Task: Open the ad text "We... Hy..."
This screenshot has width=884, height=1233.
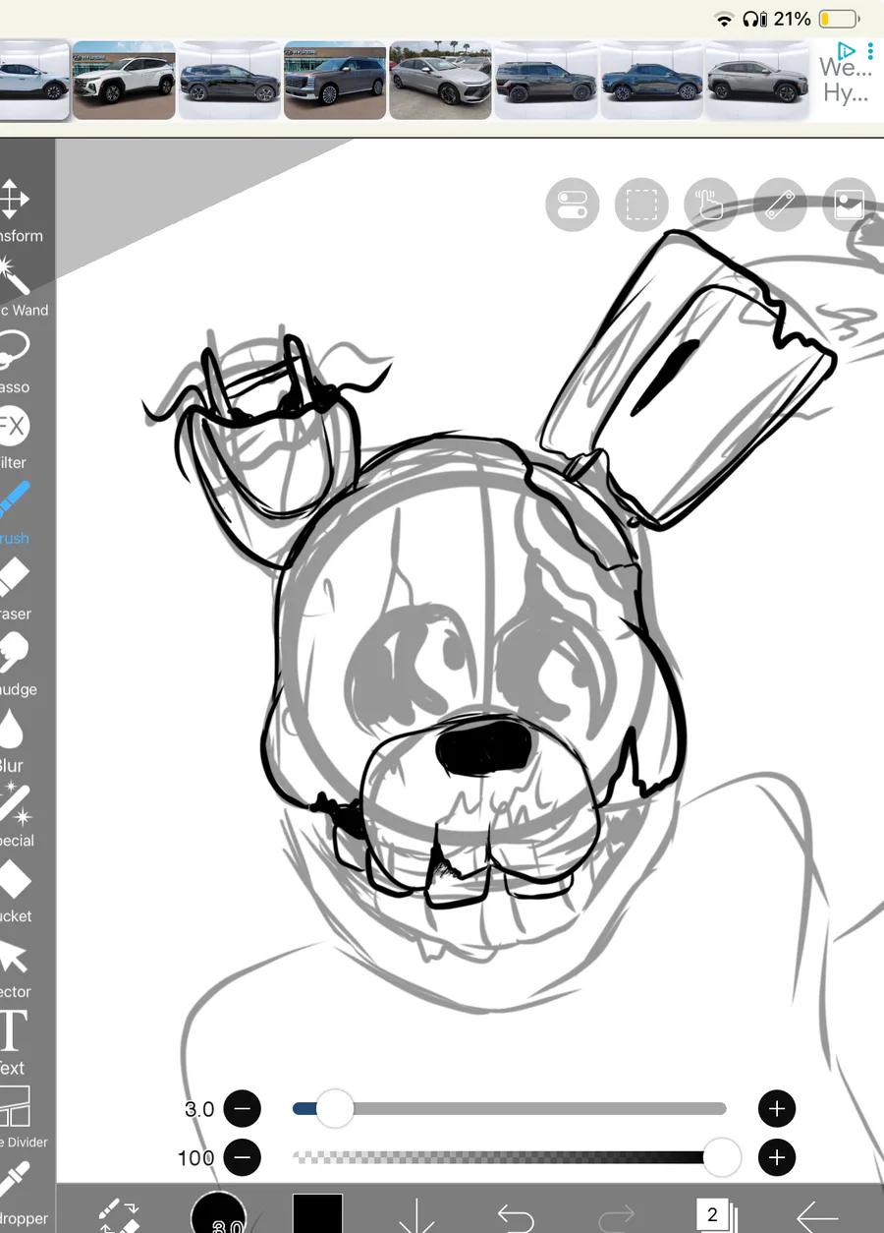Action: click(x=846, y=81)
